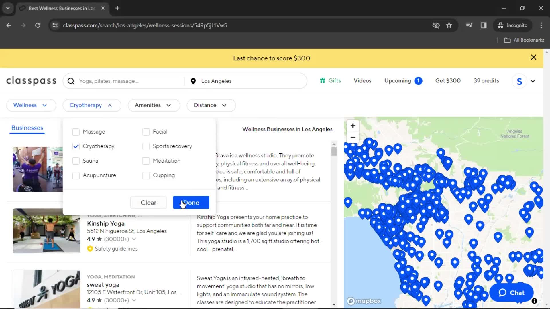Open the All Bookmarks folder
The height and width of the screenshot is (309, 550).
(524, 40)
